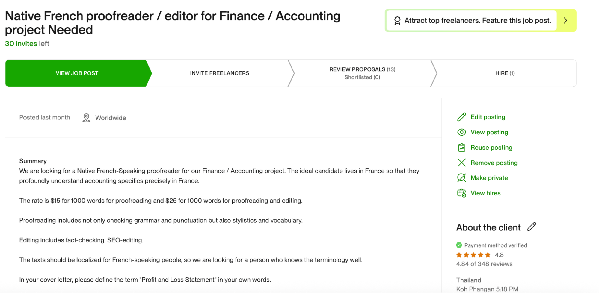Click the Edit posting link
Viewport: 599px width, 293px height.
pyautogui.click(x=488, y=117)
